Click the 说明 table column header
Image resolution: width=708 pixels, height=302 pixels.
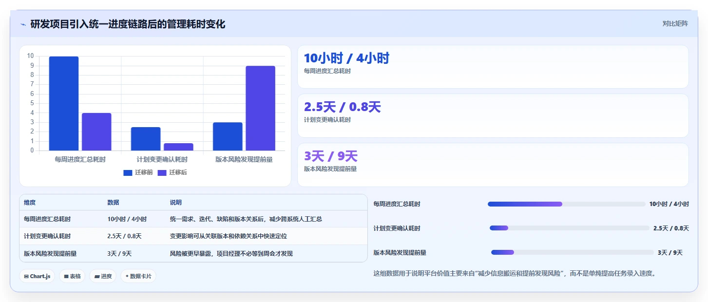(175, 203)
